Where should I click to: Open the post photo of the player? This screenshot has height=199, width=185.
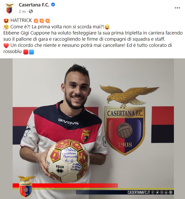point(92,129)
